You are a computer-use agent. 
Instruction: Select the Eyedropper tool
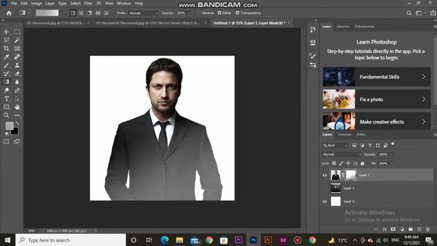click(x=6, y=57)
